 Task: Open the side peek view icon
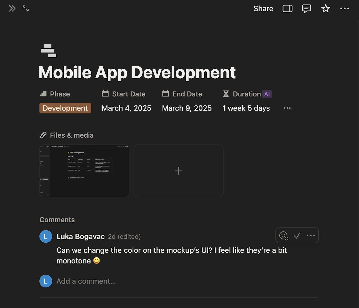pos(287,8)
